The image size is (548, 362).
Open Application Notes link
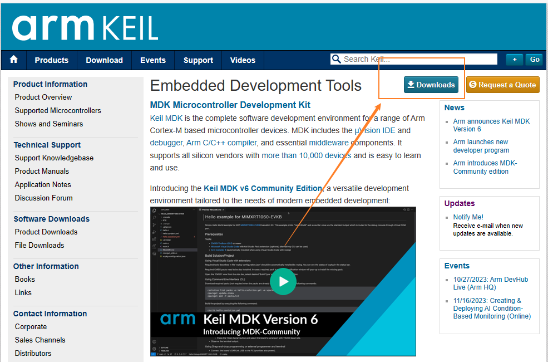(43, 185)
